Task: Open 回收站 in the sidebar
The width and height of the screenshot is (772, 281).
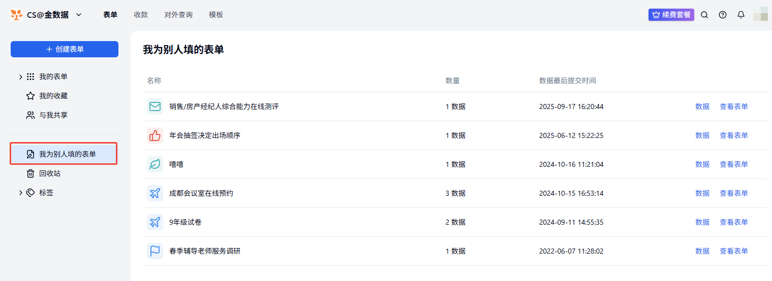Action: tap(50, 173)
